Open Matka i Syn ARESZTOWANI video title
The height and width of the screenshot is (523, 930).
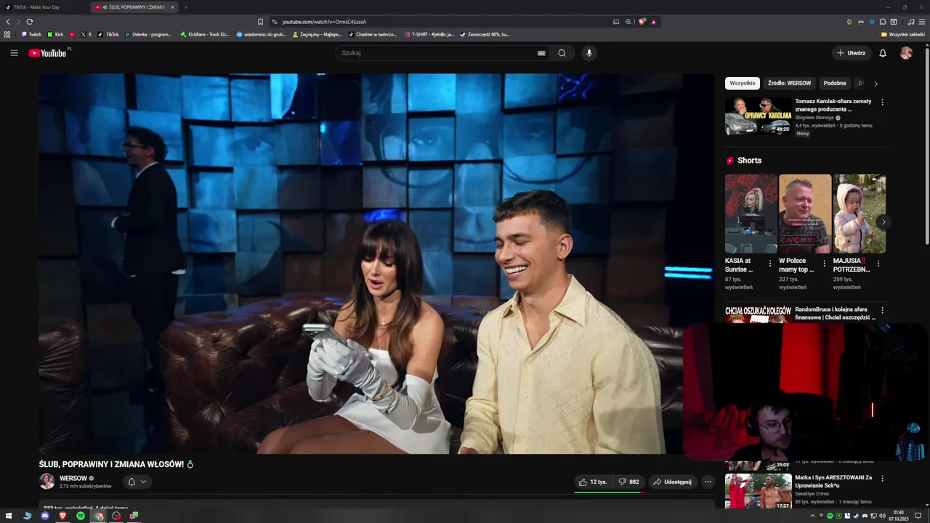click(833, 481)
